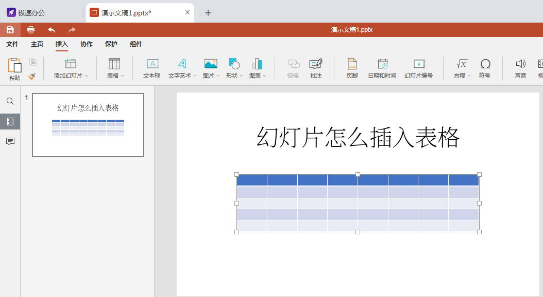Viewport: 543px width, 297px height.
Task: Expand the Chart dropdown arrow
Action: pyautogui.click(x=265, y=76)
